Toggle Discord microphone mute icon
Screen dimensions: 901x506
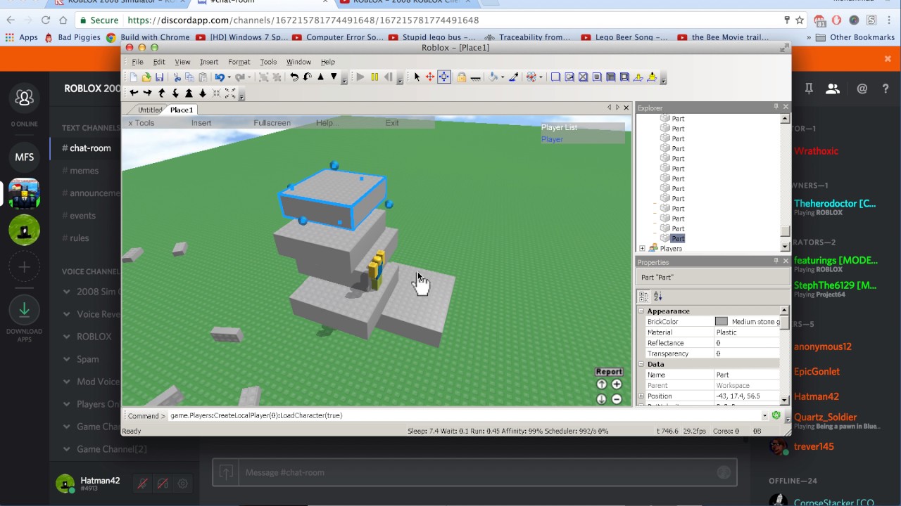[x=142, y=484]
